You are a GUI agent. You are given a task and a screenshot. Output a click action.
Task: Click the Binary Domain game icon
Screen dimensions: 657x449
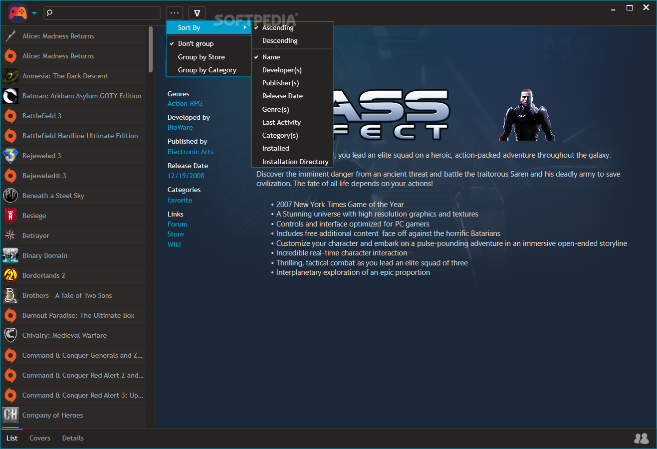click(x=10, y=255)
